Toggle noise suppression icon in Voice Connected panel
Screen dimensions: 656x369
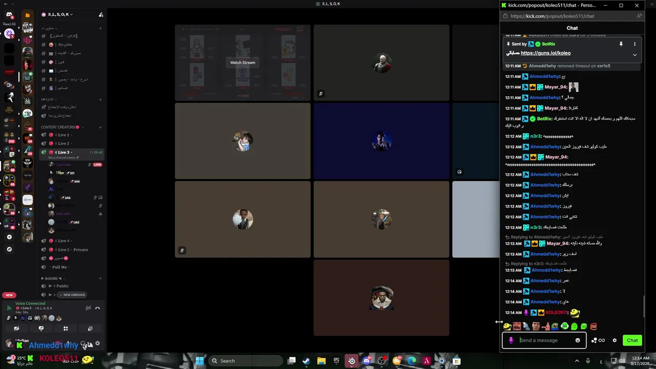pyautogui.click(x=88, y=308)
